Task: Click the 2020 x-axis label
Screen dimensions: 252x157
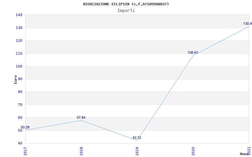Action: coord(193,151)
